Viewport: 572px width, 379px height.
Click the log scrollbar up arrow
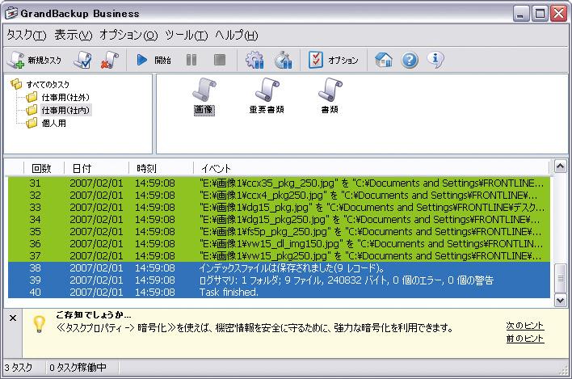click(x=561, y=166)
